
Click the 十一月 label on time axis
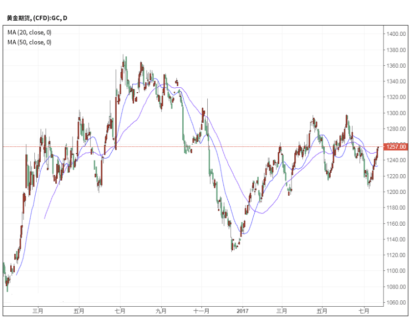click(x=201, y=311)
